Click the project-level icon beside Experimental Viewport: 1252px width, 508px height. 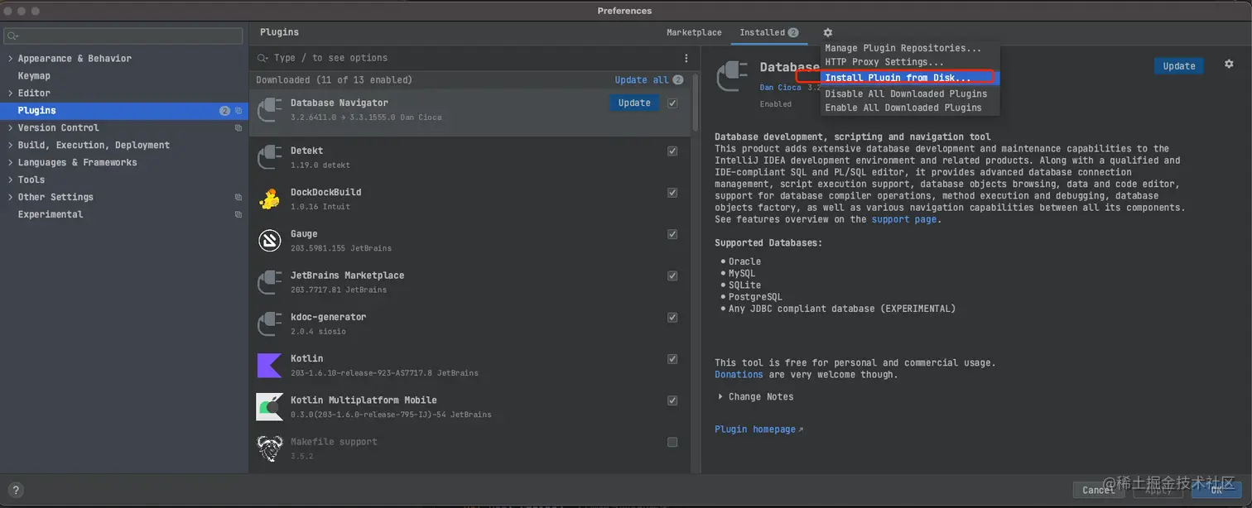[238, 214]
